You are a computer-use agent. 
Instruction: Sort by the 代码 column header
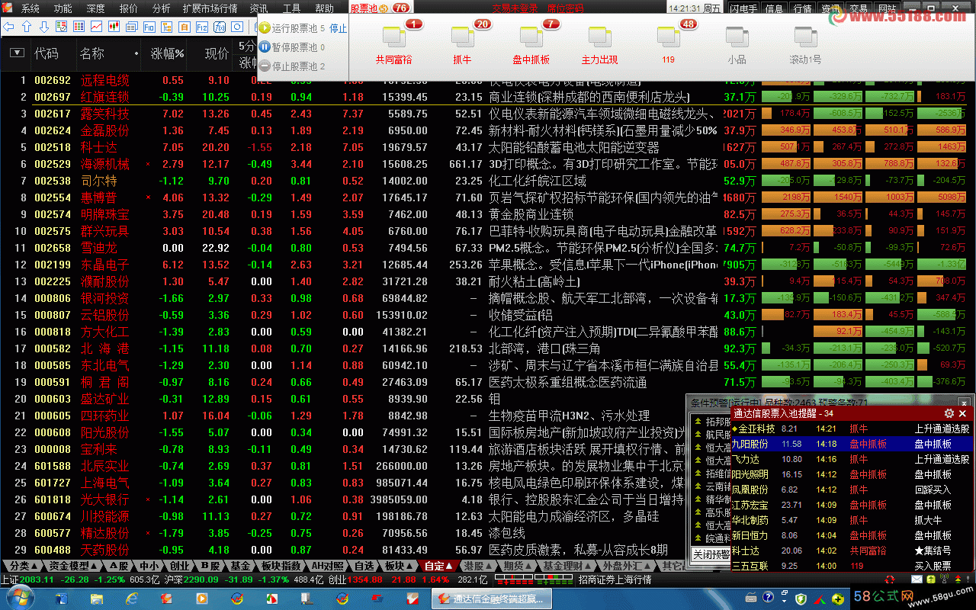[x=47, y=53]
